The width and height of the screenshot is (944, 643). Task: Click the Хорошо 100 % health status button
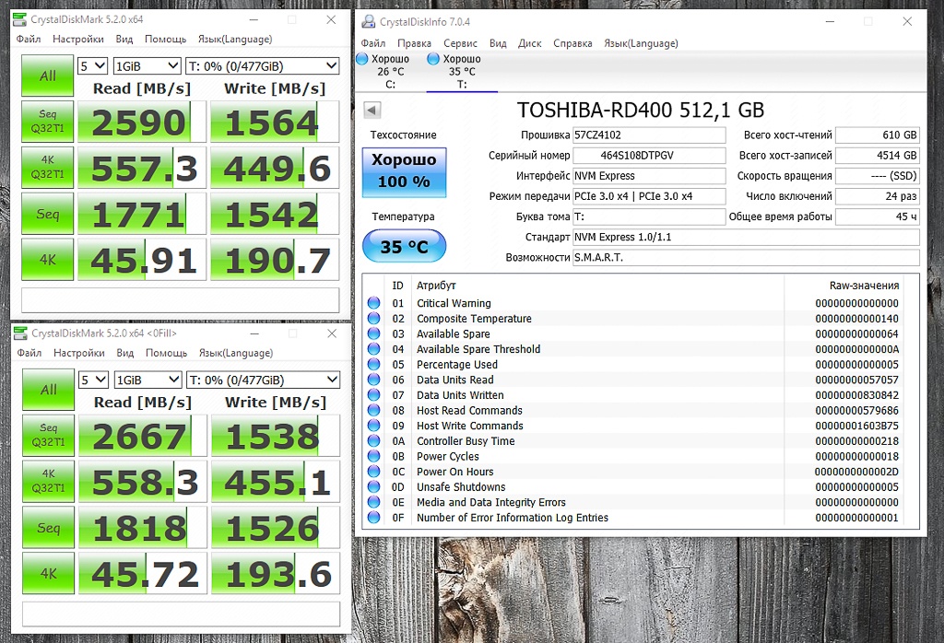404,172
